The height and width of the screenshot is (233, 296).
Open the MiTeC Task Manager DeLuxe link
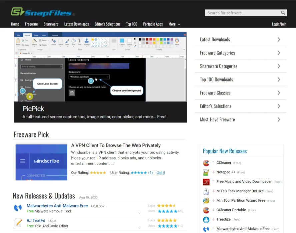(240, 191)
